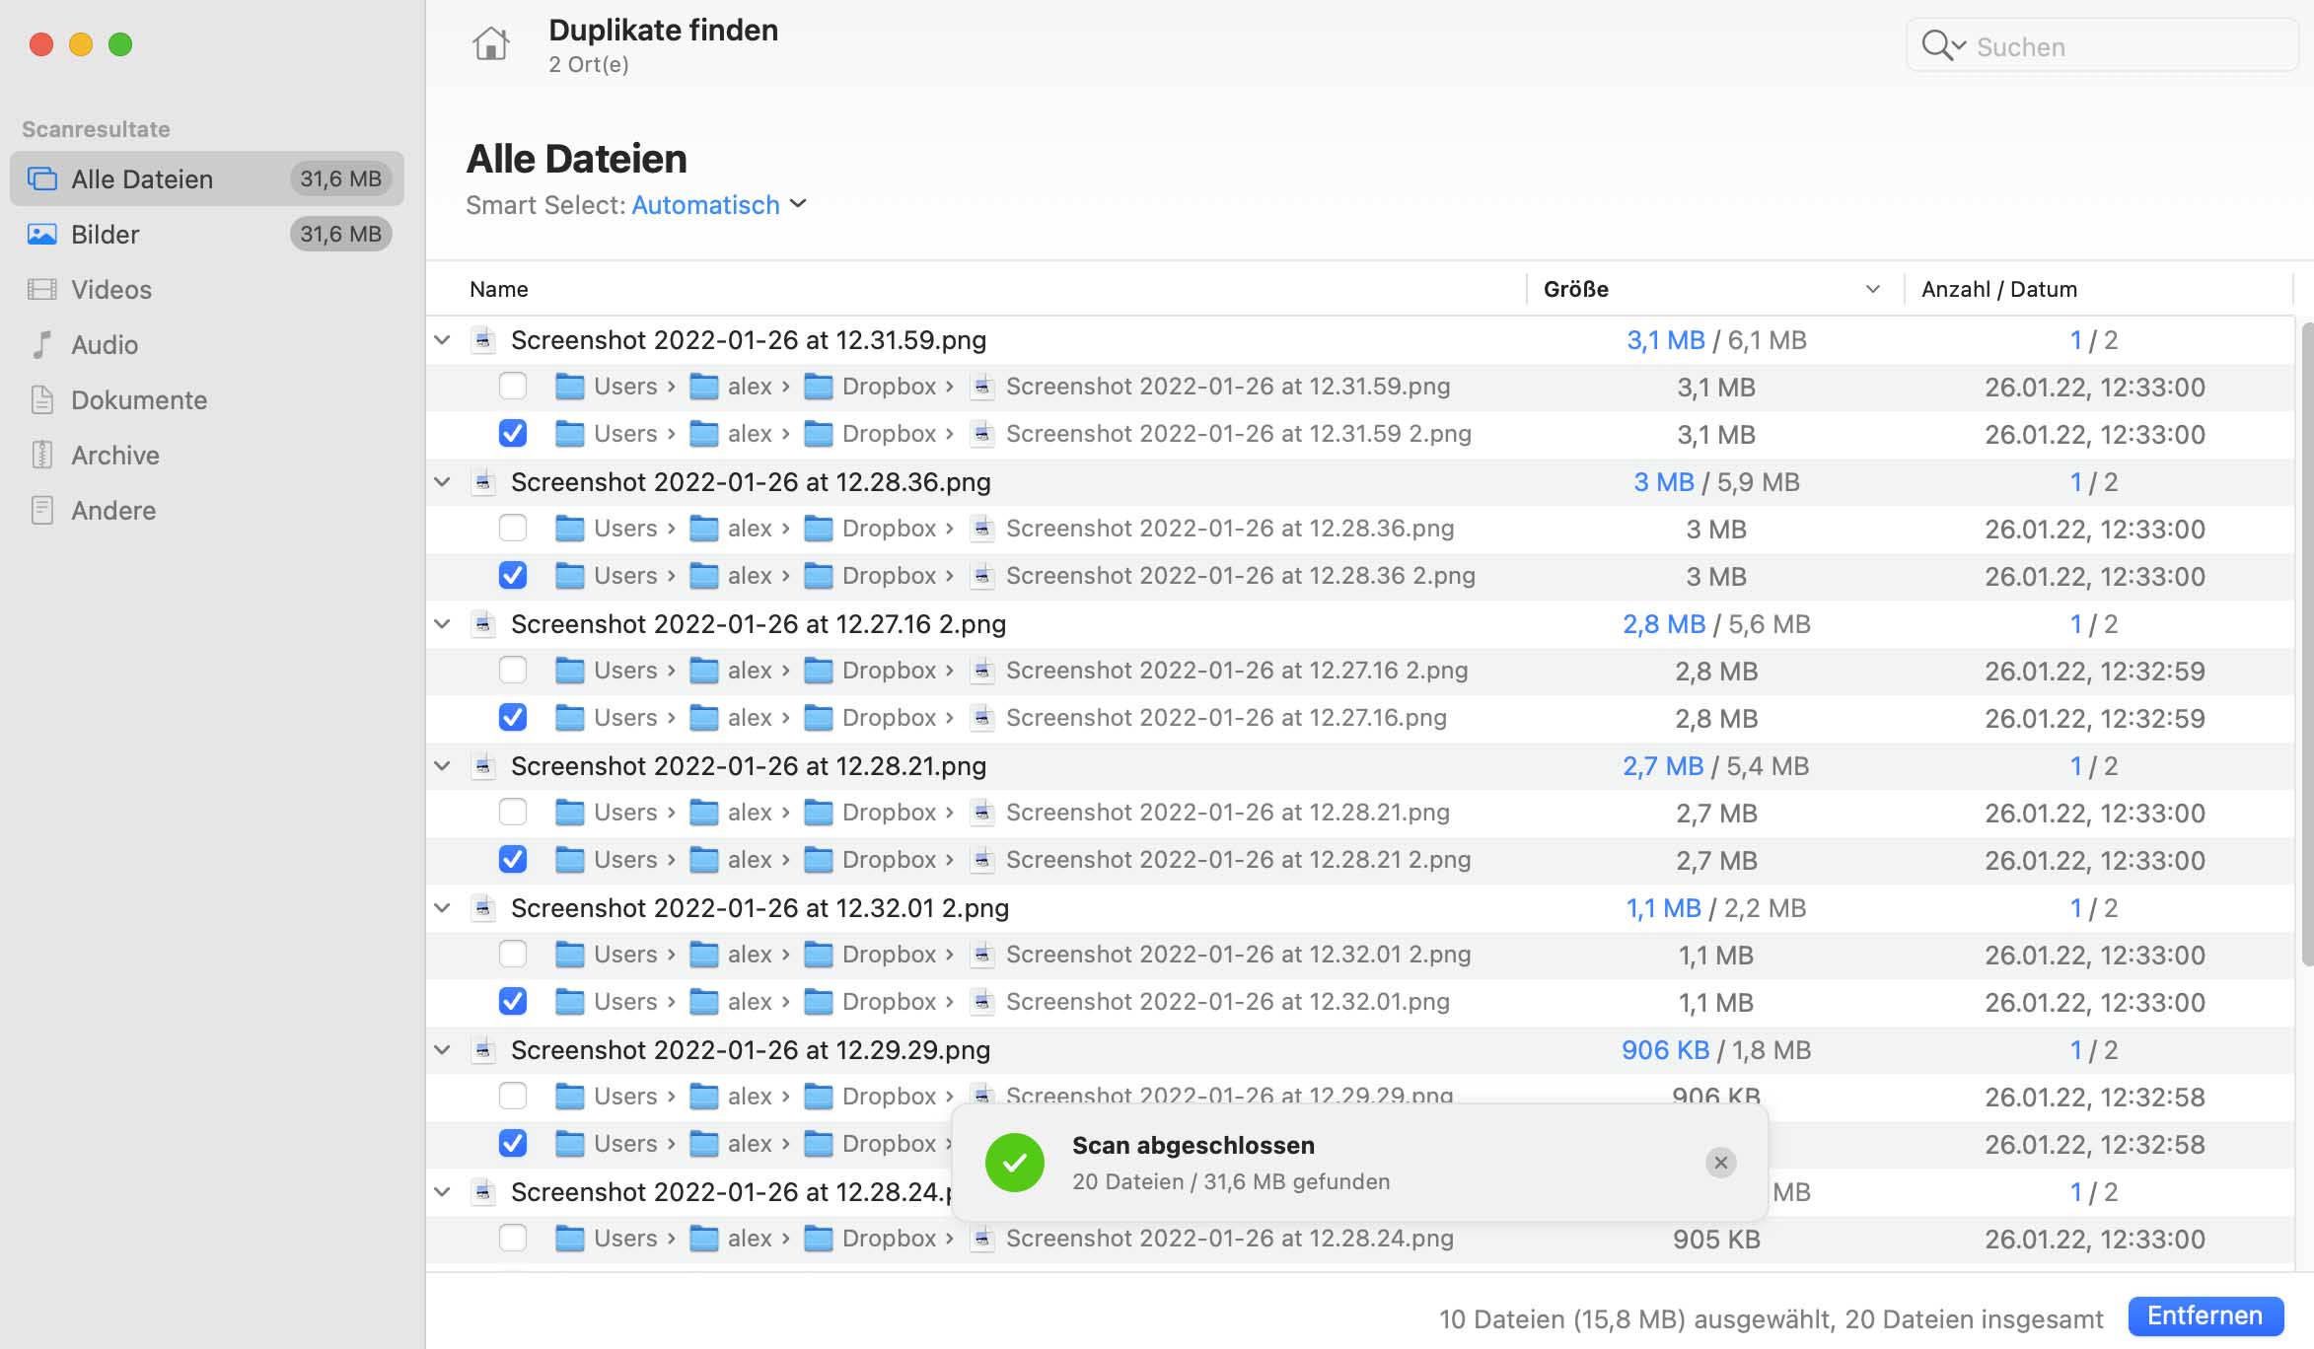Click Users folder icon in 12.31.59 2.png row
The width and height of the screenshot is (2314, 1349).
click(x=569, y=434)
